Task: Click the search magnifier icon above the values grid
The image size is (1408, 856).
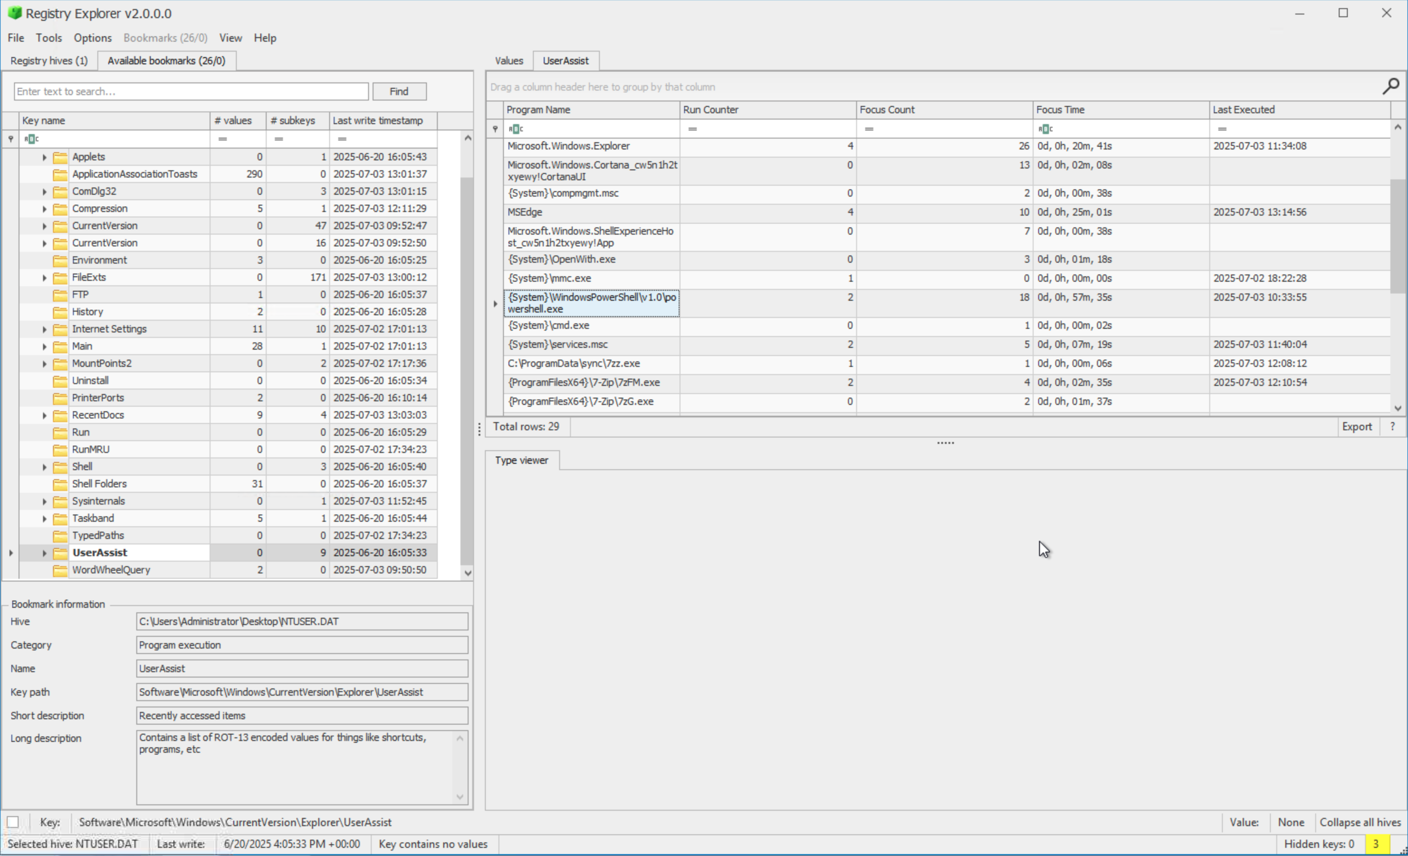Action: tap(1390, 87)
